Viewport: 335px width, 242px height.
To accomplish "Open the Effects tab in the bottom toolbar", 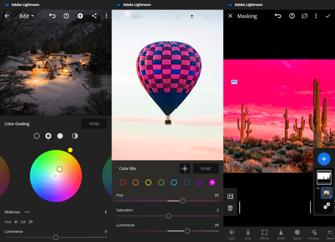I will 264,234.
